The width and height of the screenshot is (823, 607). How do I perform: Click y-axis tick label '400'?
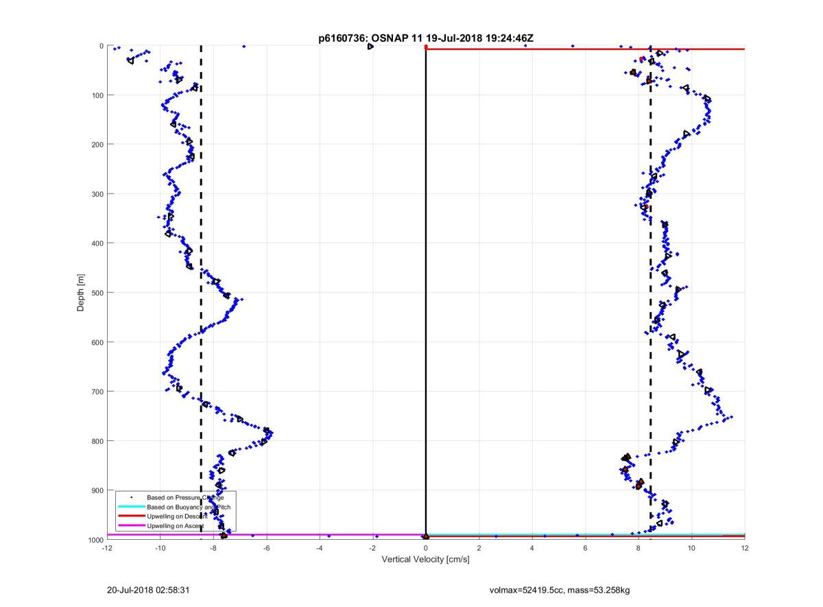coord(97,243)
